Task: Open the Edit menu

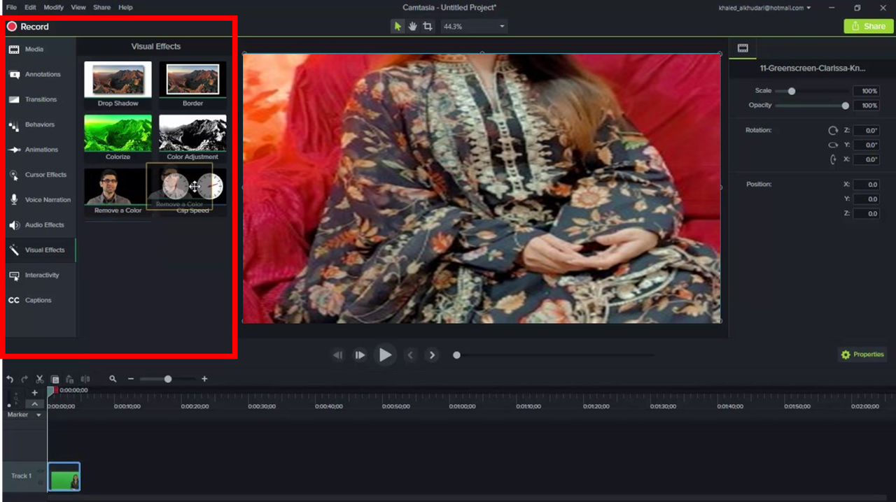Action: (30, 8)
